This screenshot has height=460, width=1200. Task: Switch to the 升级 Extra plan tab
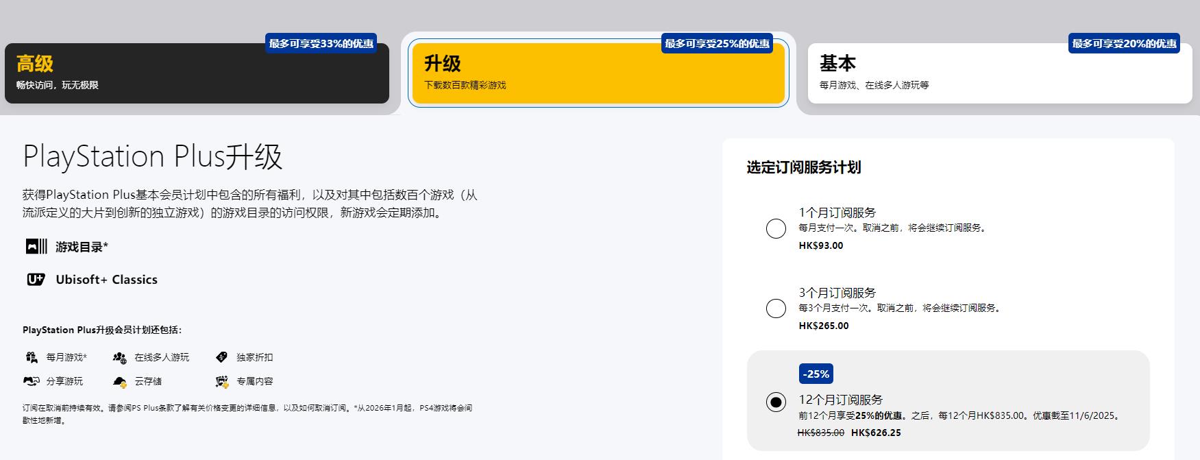(598, 74)
